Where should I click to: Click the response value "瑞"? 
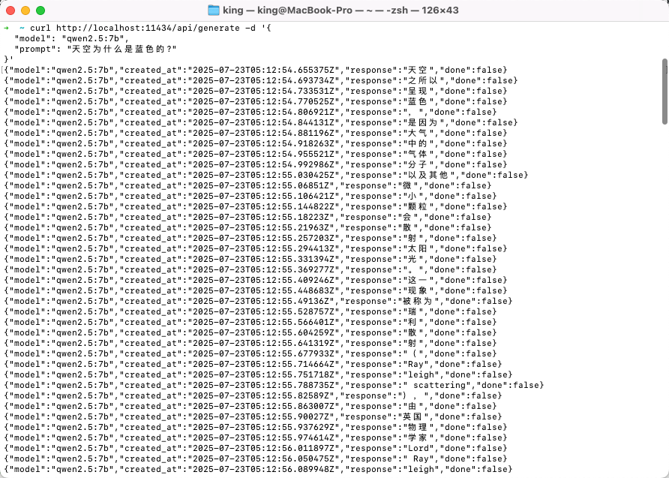pyautogui.click(x=411, y=311)
